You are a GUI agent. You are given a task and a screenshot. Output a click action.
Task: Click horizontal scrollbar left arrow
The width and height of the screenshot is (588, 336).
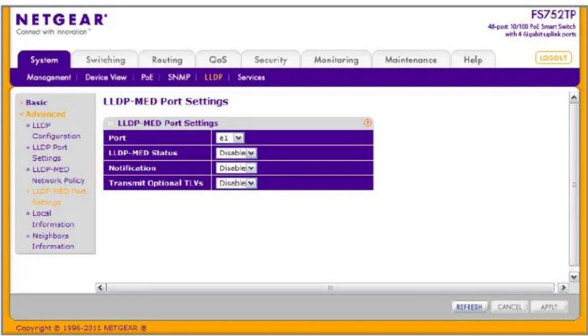[101, 288]
